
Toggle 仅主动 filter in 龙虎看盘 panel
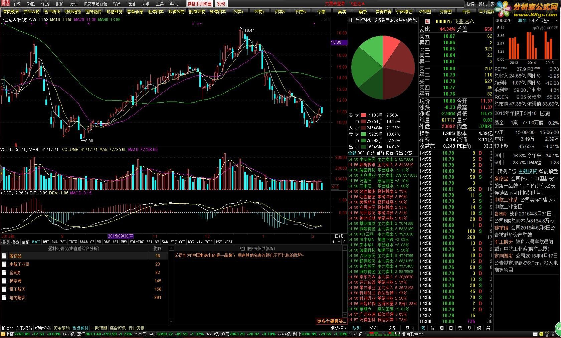coord(366,20)
